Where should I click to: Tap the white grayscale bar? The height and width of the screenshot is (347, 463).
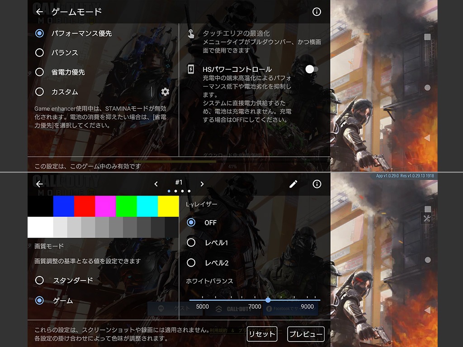tap(40, 227)
